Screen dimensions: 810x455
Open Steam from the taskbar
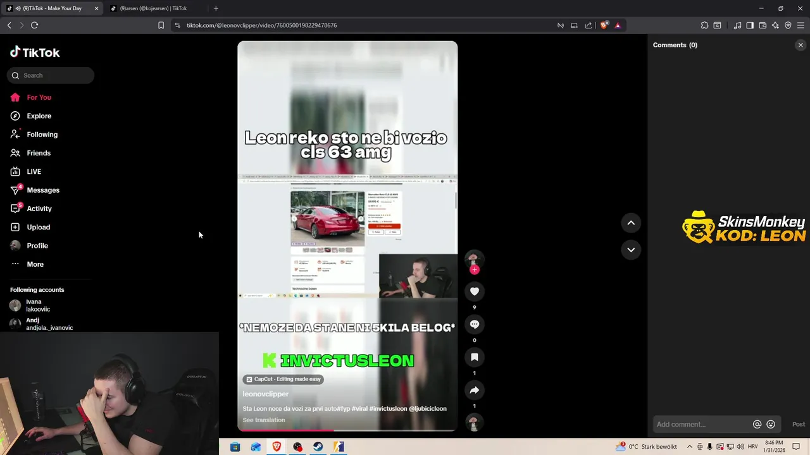[318, 447]
